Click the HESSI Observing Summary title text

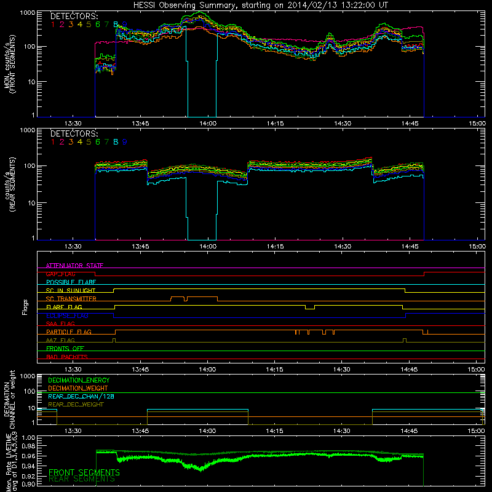[260, 5]
